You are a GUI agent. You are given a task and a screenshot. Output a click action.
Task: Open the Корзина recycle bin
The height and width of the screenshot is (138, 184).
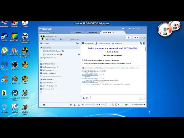point(5,108)
